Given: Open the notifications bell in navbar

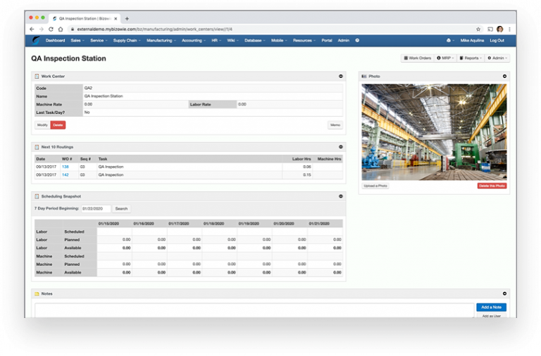Looking at the screenshot, I should point(449,40).
